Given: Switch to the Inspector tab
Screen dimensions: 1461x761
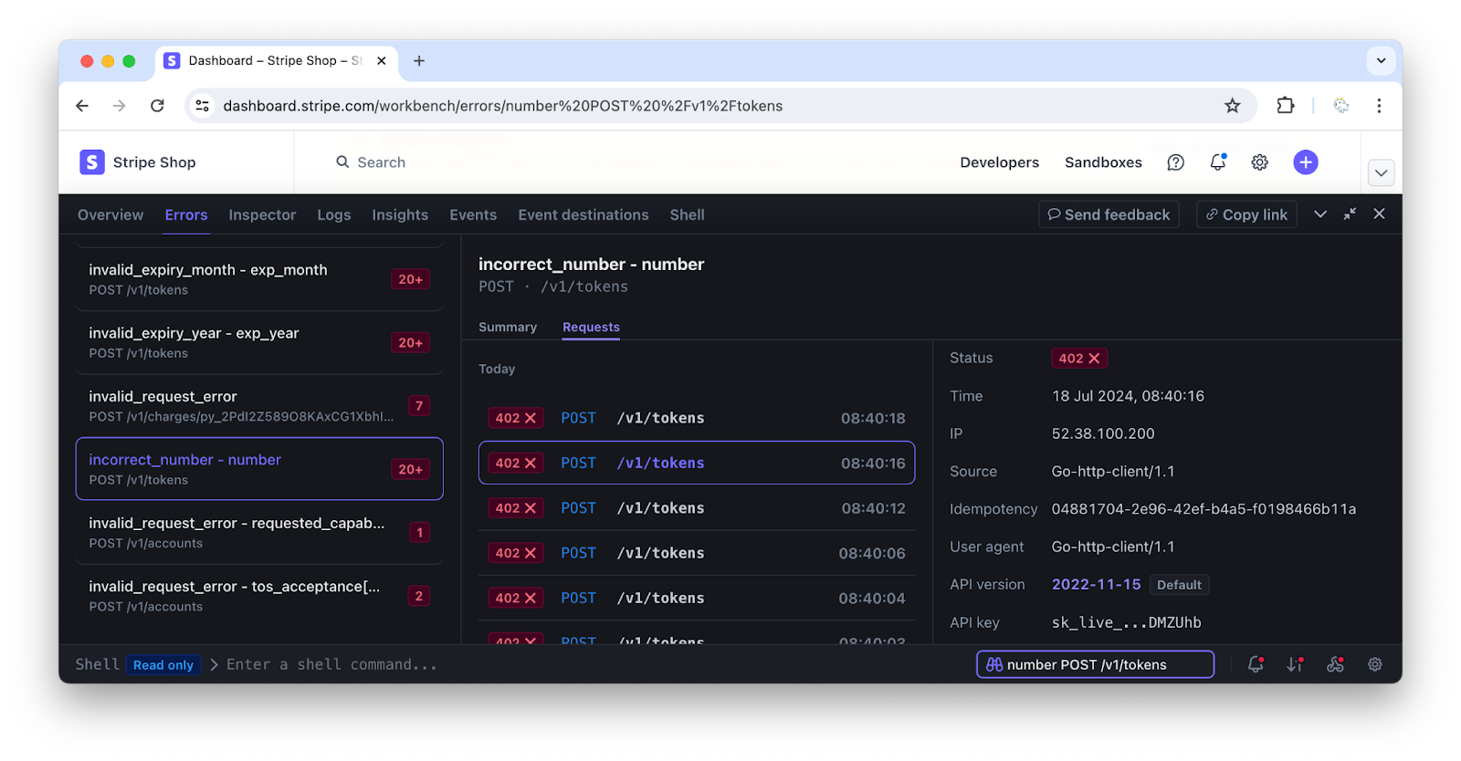Looking at the screenshot, I should click(262, 215).
